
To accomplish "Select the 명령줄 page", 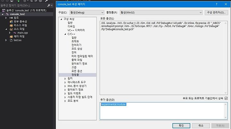I will click(75, 75).
